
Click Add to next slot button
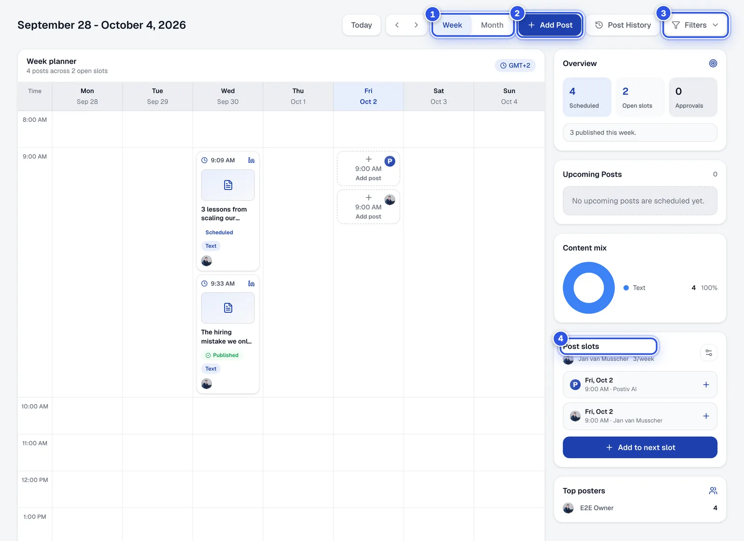coord(640,447)
